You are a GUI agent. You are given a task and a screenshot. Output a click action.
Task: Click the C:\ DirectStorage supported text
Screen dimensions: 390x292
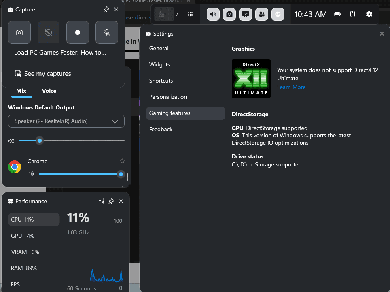(x=267, y=164)
